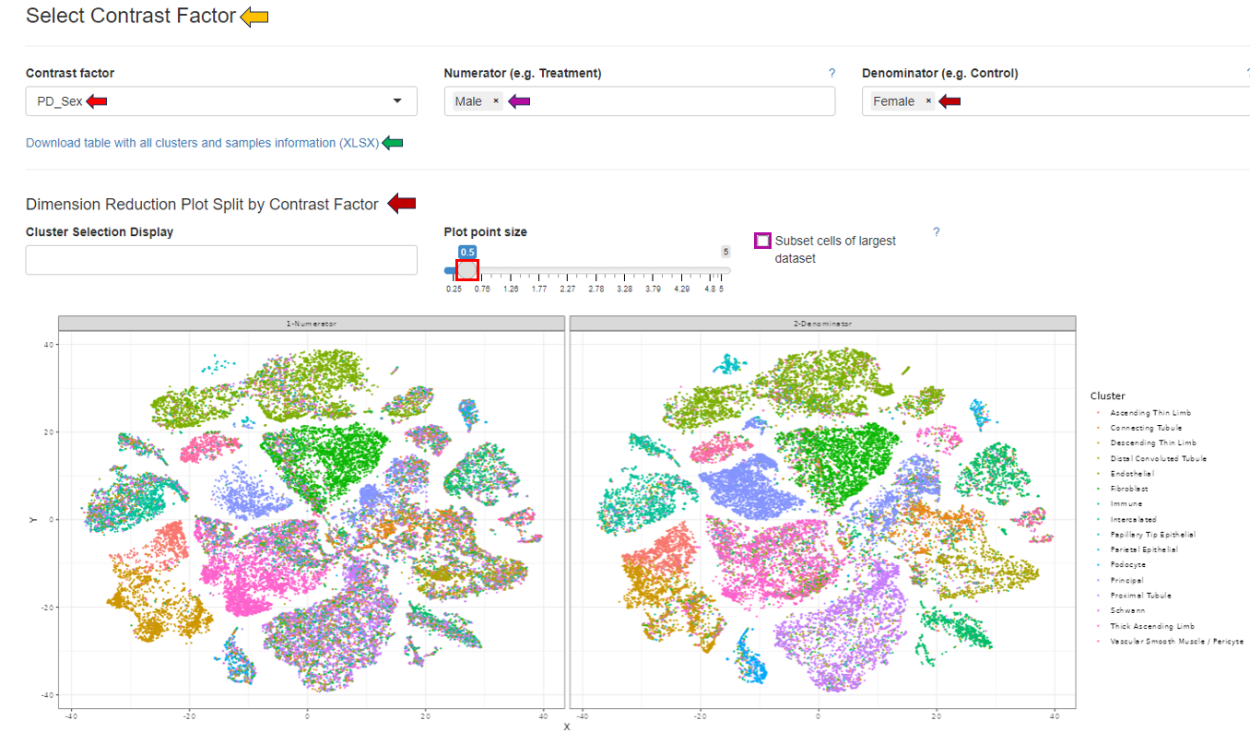The width and height of the screenshot is (1250, 732).
Task: Click the red arrow beside PD_Sex value
Action: pyautogui.click(x=97, y=101)
